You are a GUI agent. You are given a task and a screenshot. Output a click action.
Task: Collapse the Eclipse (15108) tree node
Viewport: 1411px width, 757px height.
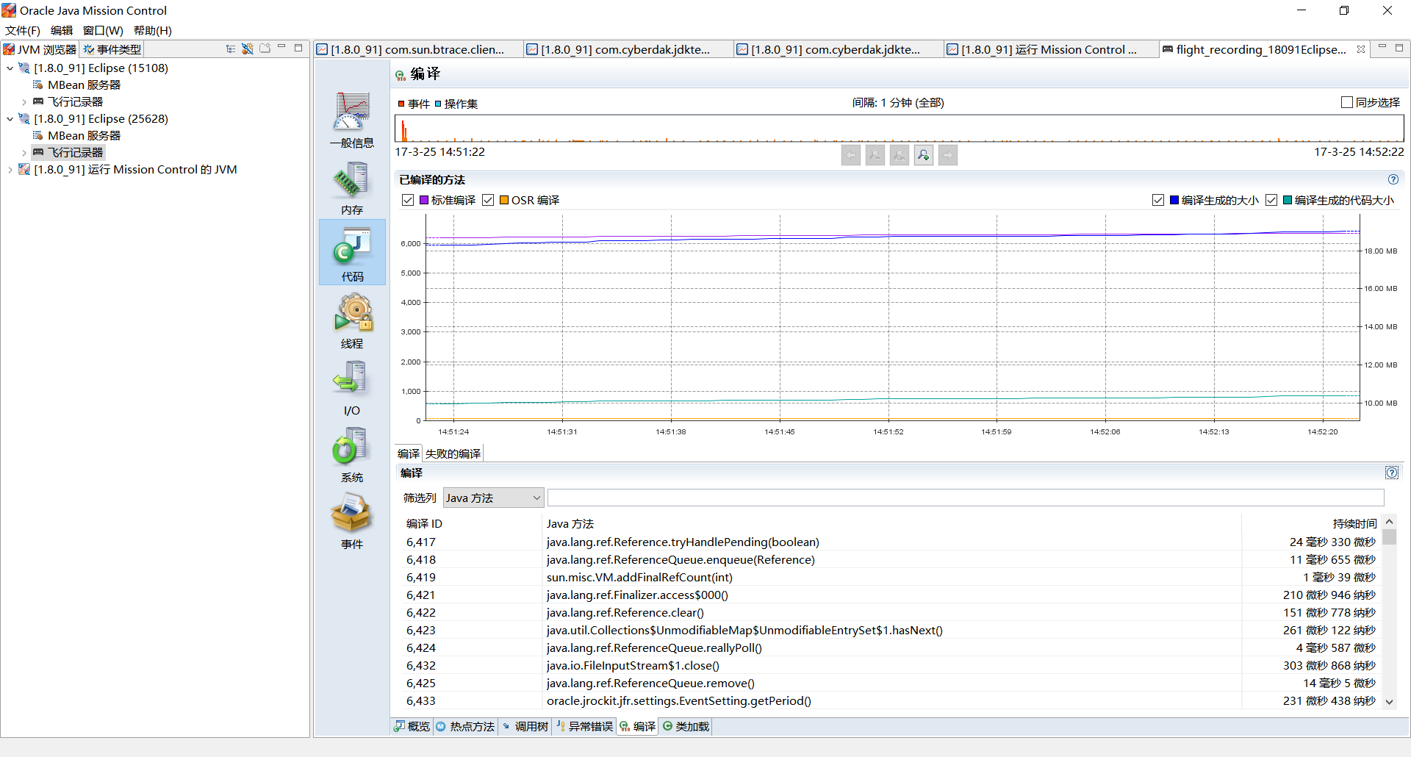(10, 68)
